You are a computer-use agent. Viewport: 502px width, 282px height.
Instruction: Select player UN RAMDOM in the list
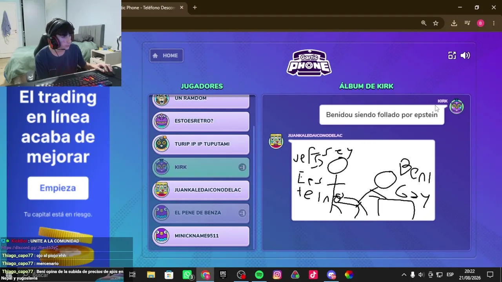tap(201, 101)
